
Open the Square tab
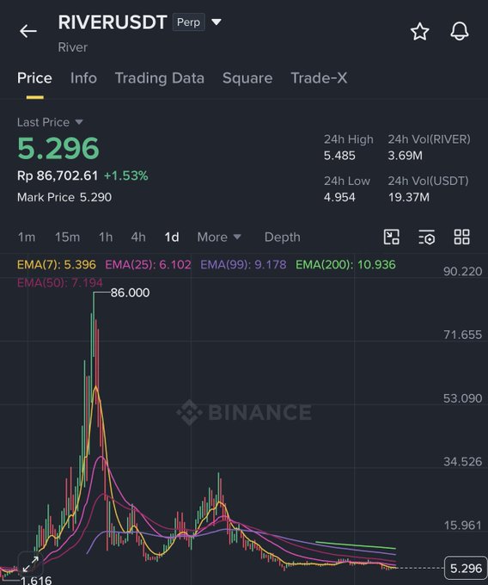tap(247, 78)
